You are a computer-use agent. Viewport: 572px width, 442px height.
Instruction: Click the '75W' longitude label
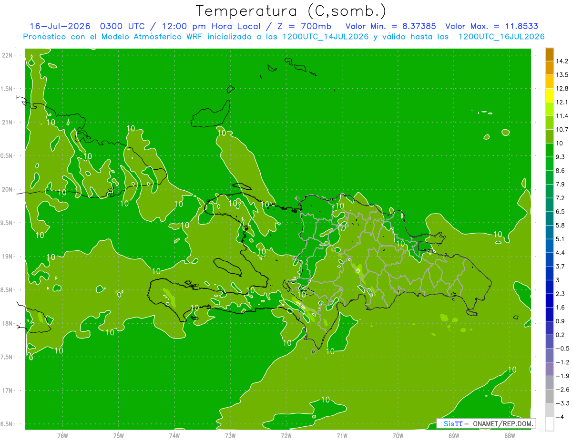click(118, 436)
